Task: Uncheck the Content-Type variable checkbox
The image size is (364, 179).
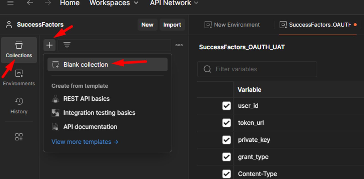Action: pos(227,174)
